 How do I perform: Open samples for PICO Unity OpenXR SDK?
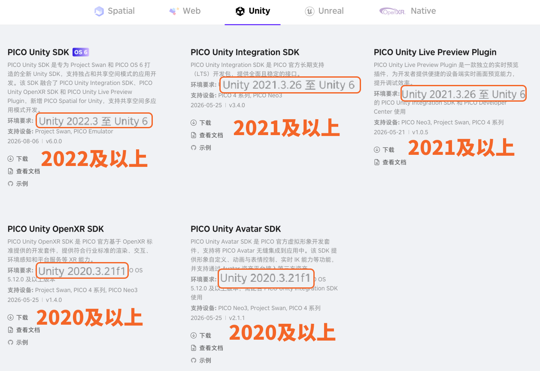(18, 342)
